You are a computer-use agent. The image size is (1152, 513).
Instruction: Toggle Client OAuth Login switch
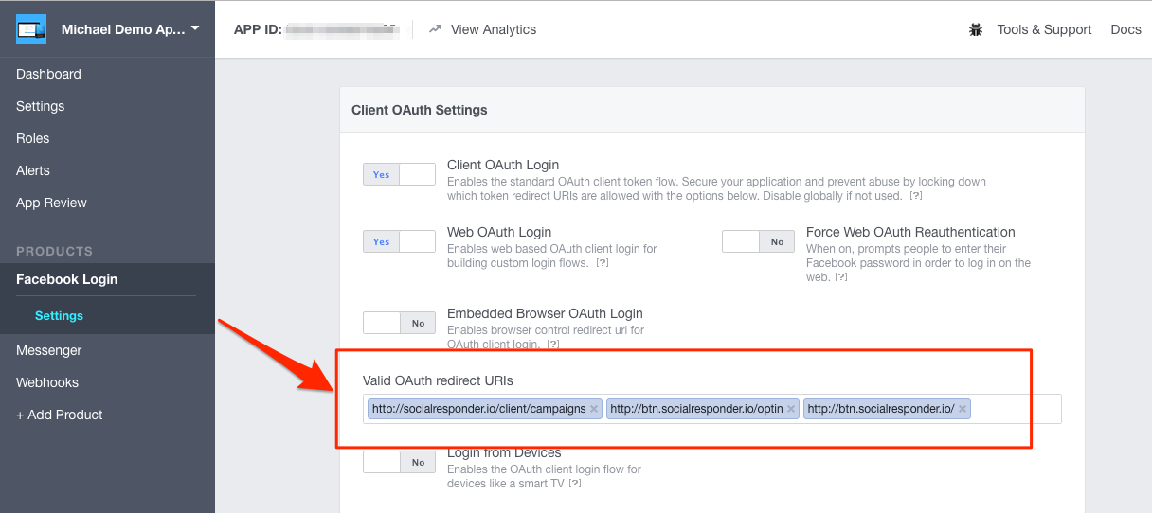399,174
